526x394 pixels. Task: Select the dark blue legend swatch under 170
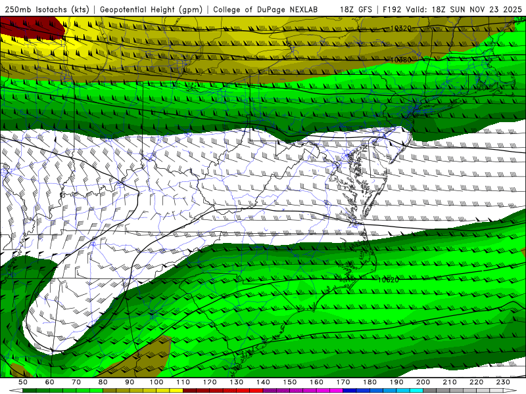point(350,391)
